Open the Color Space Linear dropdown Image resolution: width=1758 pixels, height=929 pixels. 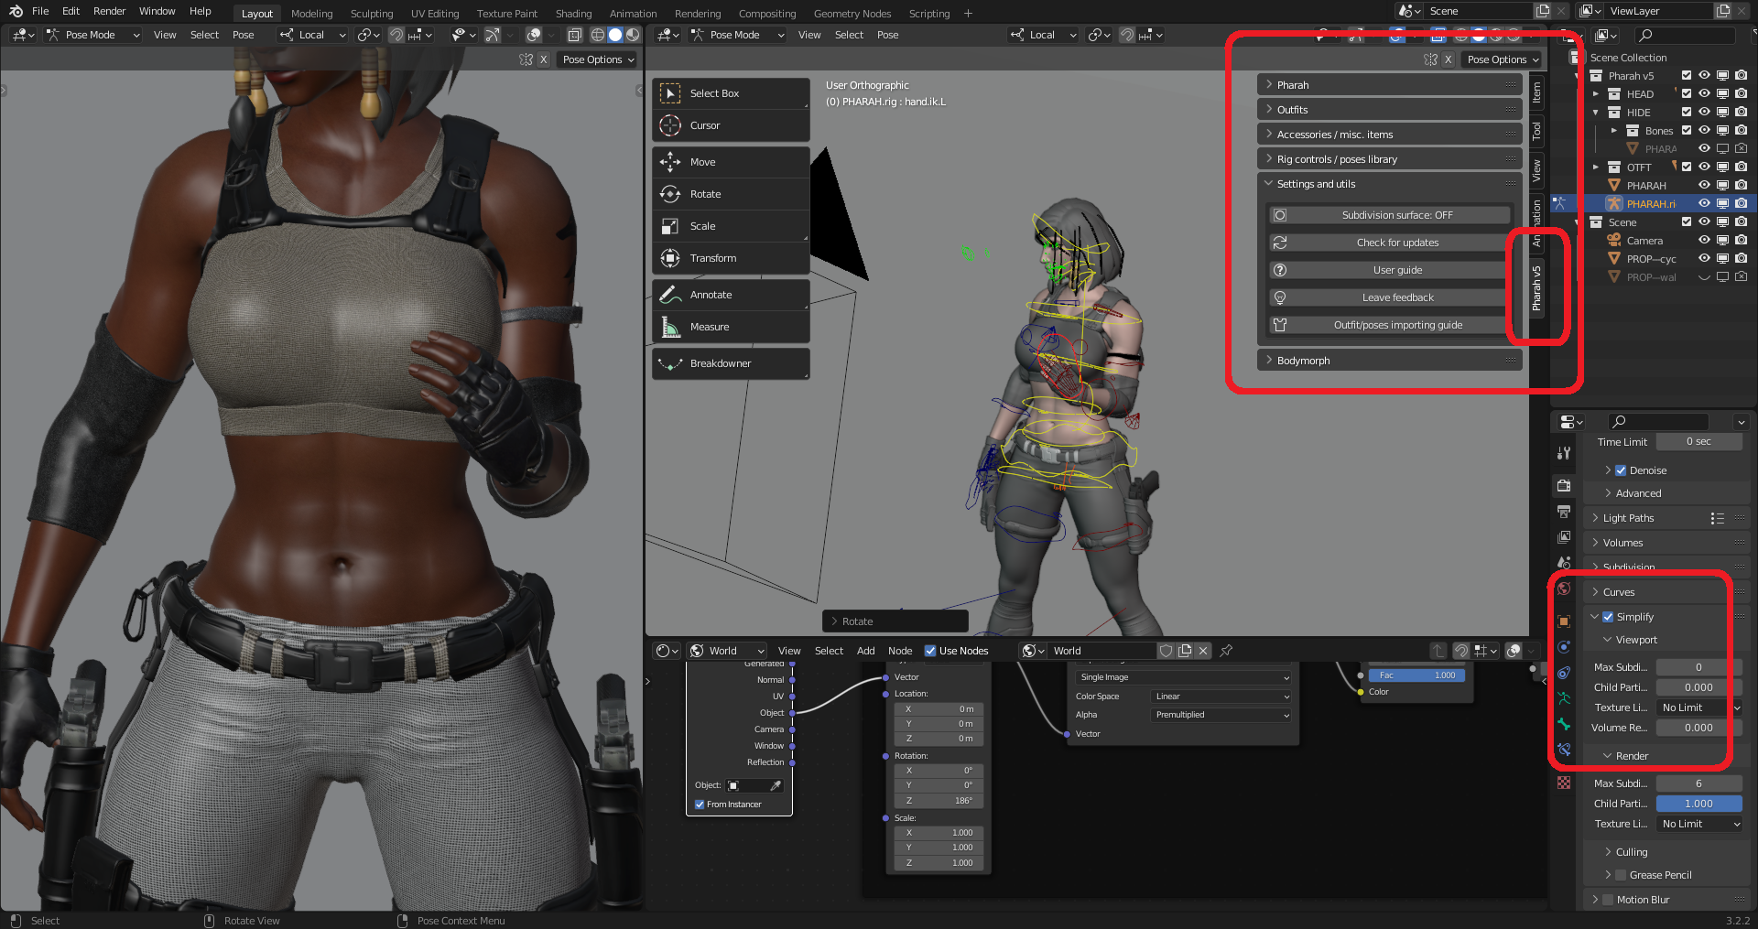(1221, 697)
